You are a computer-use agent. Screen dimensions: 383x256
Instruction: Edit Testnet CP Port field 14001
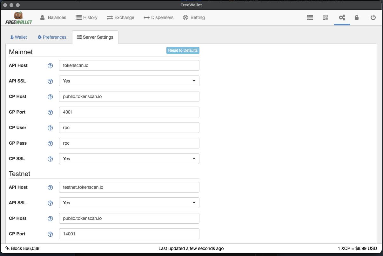click(x=129, y=234)
